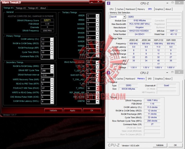Open tRWDD tertiary timing dropdown

97,38
